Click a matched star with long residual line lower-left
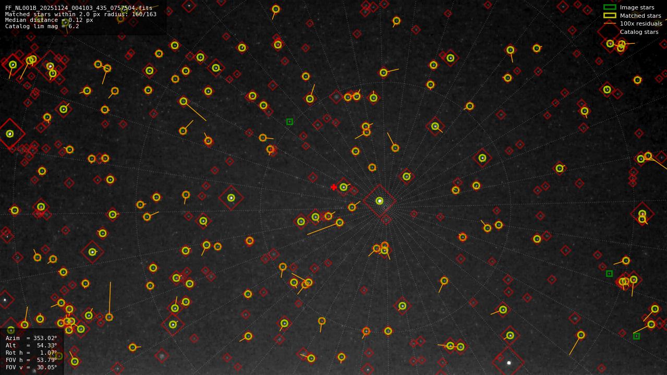 tap(108, 317)
